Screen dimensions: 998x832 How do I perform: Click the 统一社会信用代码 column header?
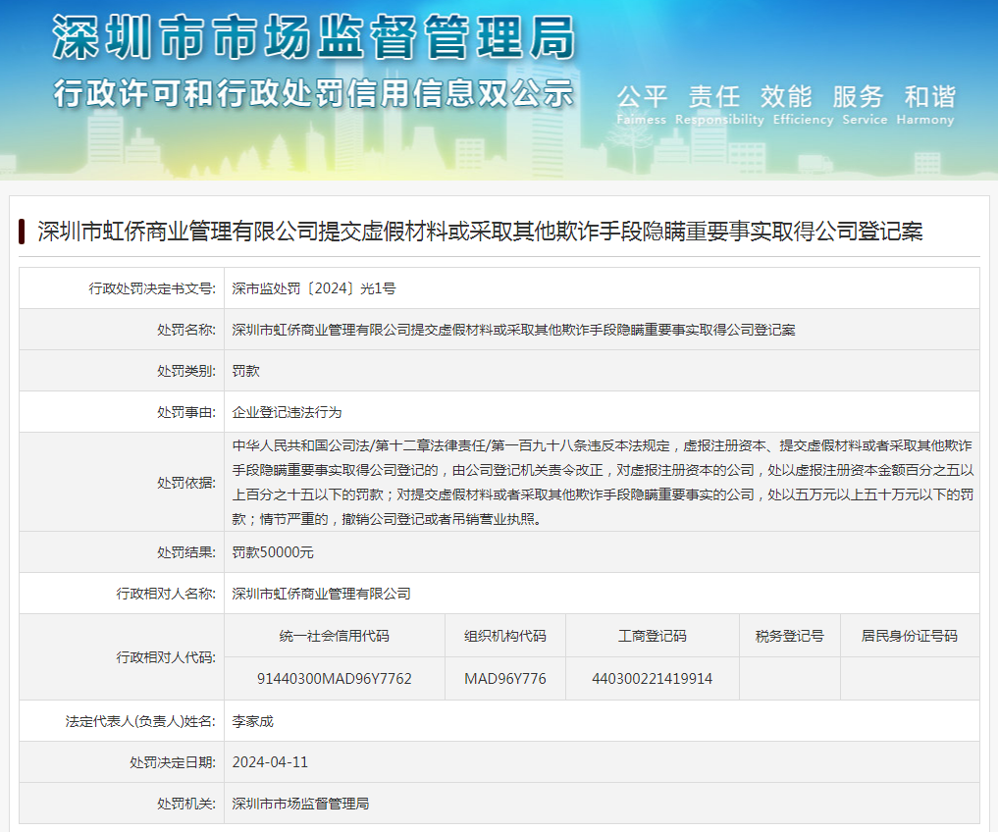(335, 636)
